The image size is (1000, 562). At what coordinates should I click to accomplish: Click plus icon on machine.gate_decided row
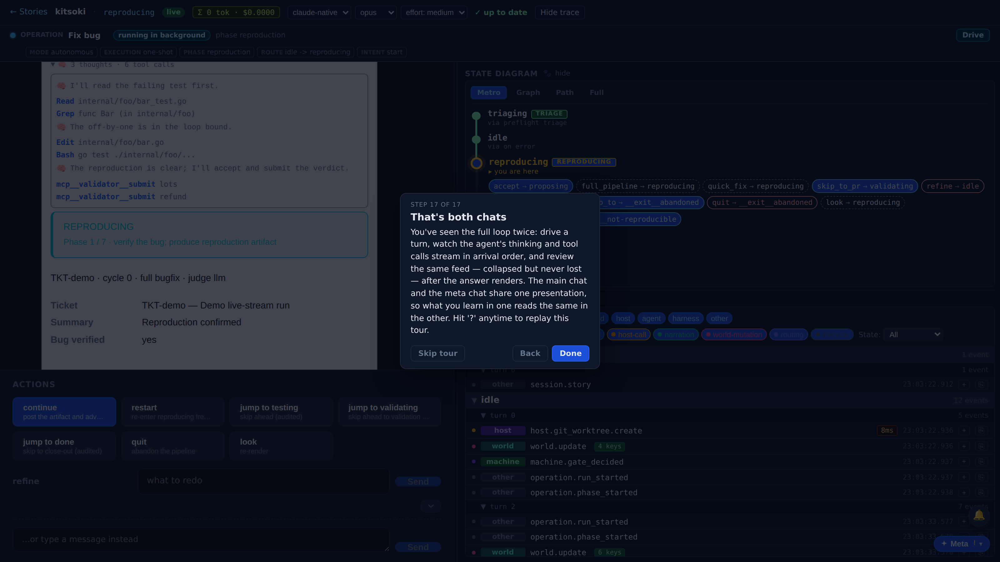point(964,461)
